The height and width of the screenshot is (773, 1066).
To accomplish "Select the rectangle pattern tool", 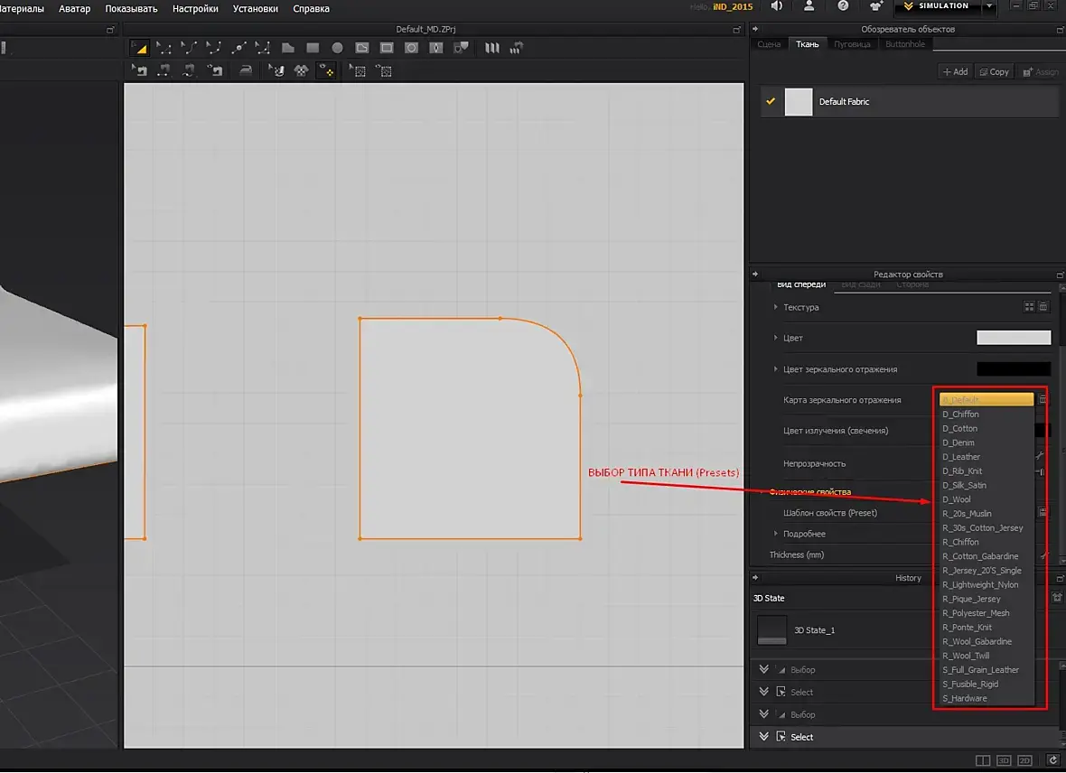I will 313,48.
